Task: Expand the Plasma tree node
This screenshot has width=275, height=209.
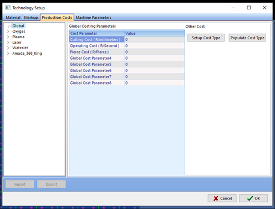Action: tap(8, 37)
